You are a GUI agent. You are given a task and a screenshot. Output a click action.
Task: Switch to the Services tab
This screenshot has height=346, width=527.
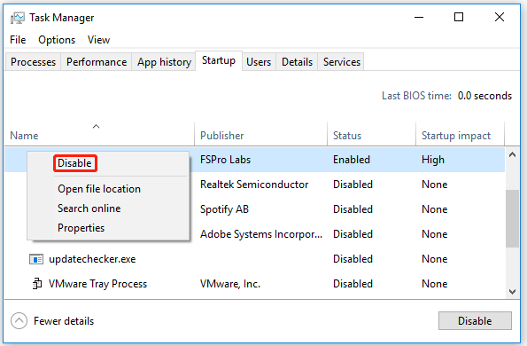[x=342, y=62]
